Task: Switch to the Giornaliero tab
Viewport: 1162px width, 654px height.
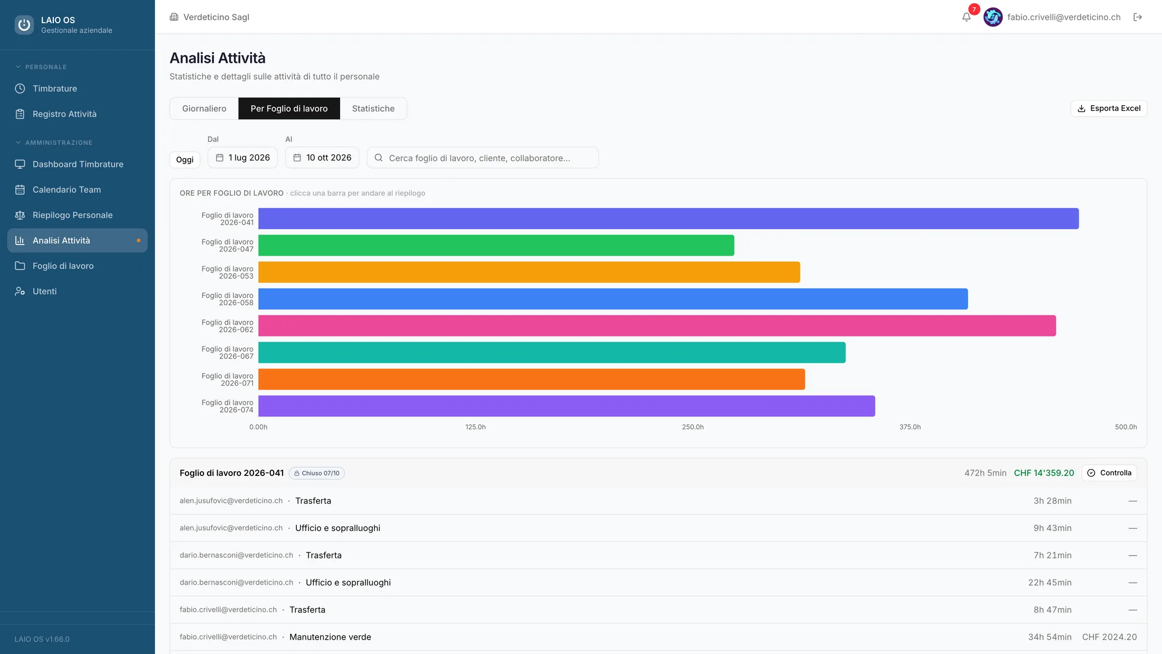Action: [204, 108]
